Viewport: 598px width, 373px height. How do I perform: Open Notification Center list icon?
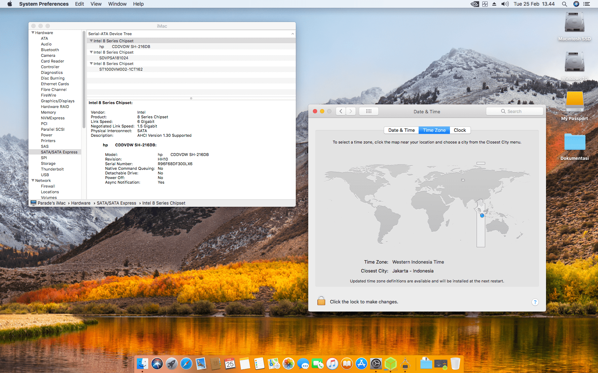coord(587,4)
